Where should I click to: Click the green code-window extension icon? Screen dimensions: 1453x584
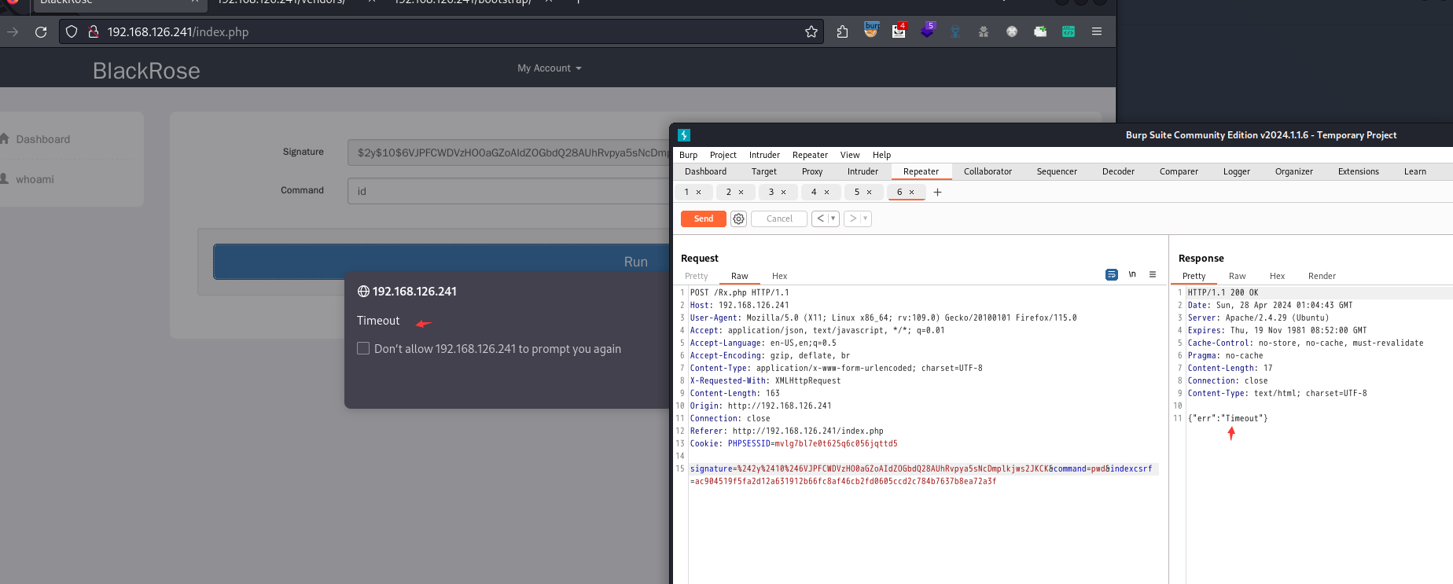coord(1069,31)
